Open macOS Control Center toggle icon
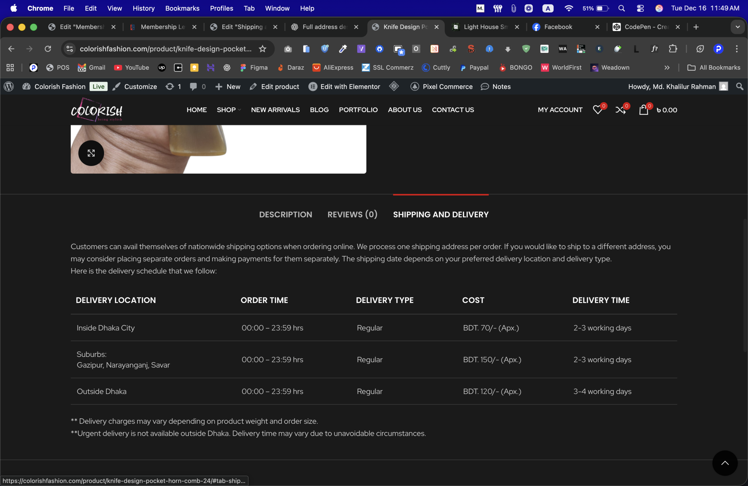Image resolution: width=748 pixels, height=486 pixels. tap(640, 8)
